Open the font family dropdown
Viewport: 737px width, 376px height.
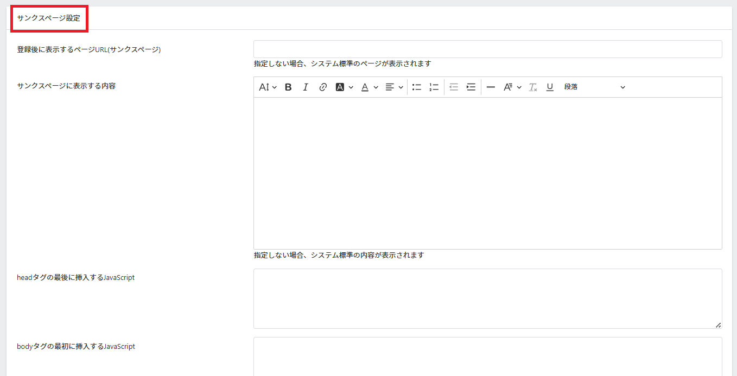(x=512, y=87)
